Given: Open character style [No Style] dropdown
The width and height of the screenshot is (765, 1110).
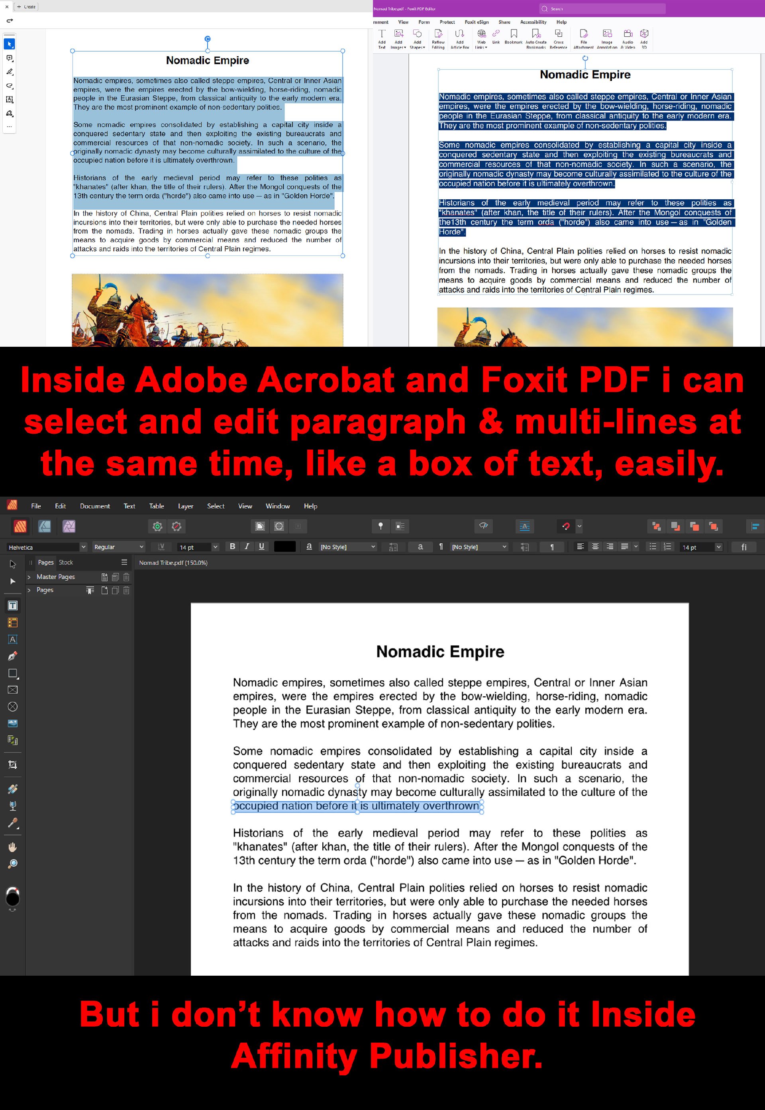Looking at the screenshot, I should tap(348, 547).
